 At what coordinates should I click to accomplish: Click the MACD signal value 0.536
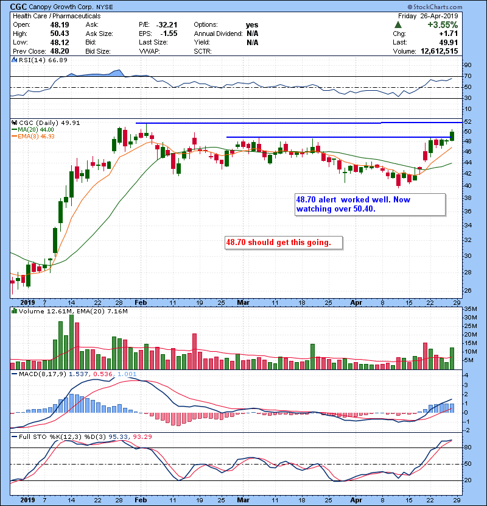(103, 374)
